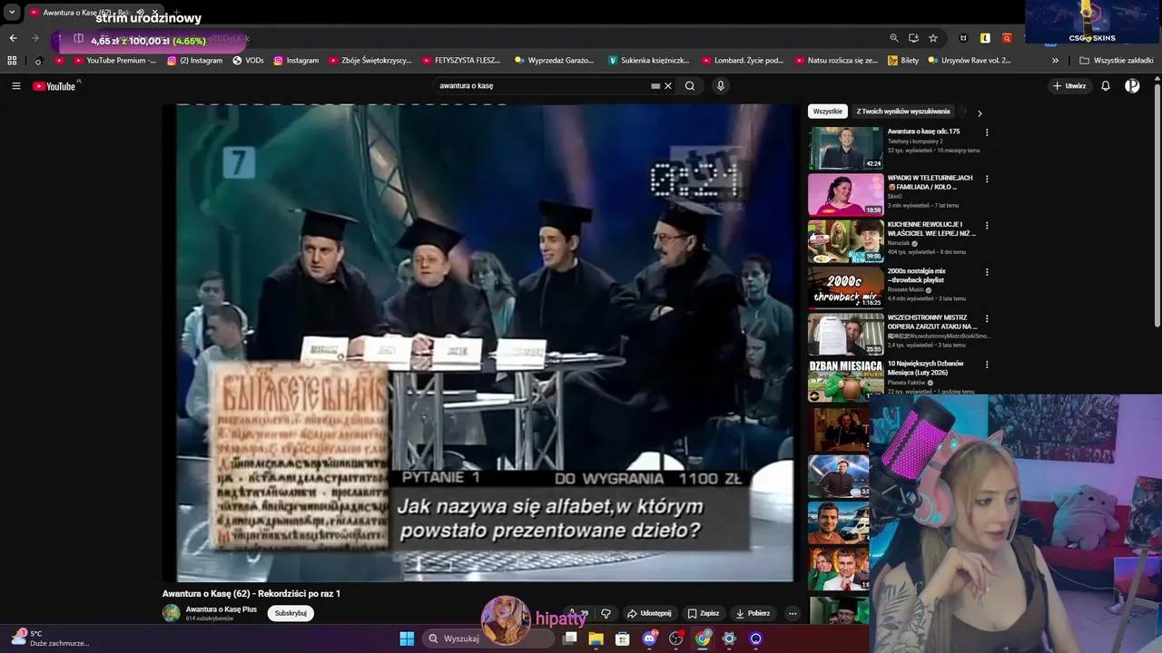Screen dimensions: 1162x653
Task: Dislike the video
Action: point(606,613)
